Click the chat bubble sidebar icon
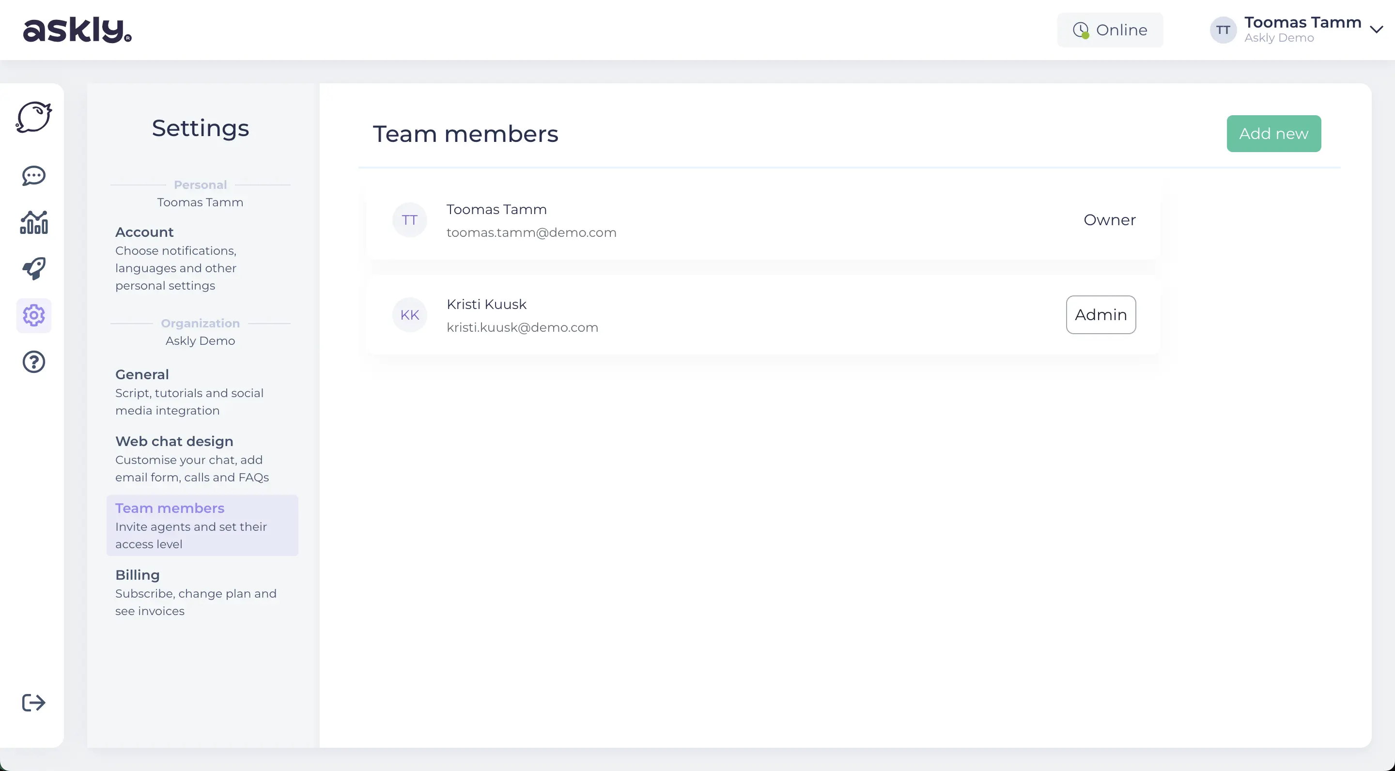Screen dimensions: 1395x771 pos(33,176)
